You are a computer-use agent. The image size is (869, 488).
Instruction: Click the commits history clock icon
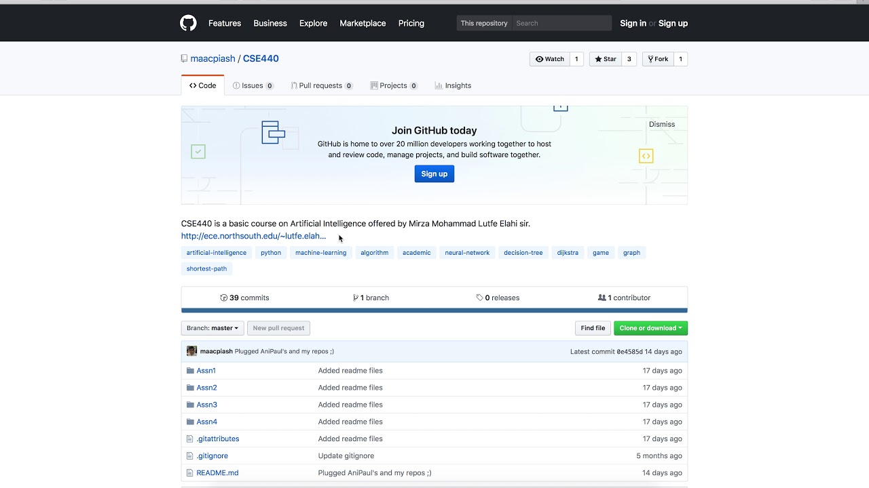(224, 298)
